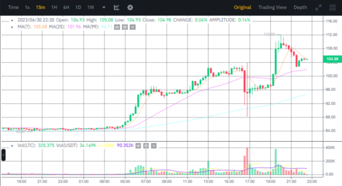Open the technical indicators chart icon
Image resolution: width=342 pixels, height=186 pixels.
116,7
